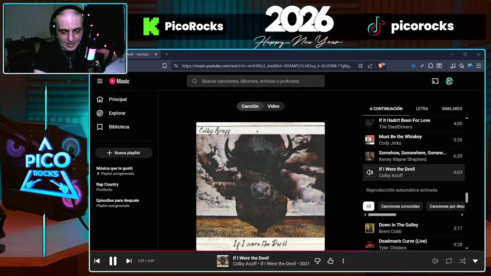Play Deadman's Curve (Live) by Tyler Childers
This screenshot has width=491, height=276.
pyautogui.click(x=414, y=244)
